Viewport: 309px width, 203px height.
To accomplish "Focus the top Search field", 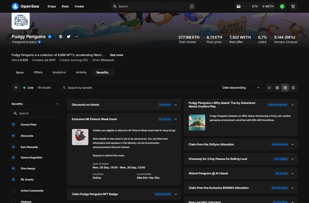I will coord(153,6).
